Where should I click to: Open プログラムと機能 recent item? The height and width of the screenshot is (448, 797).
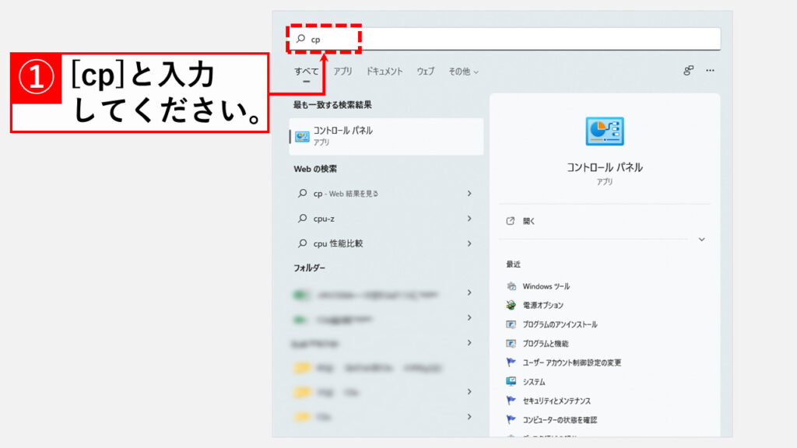tap(545, 343)
